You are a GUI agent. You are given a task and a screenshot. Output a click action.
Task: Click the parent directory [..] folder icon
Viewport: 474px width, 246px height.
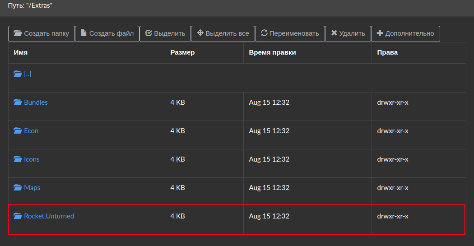pyautogui.click(x=18, y=74)
